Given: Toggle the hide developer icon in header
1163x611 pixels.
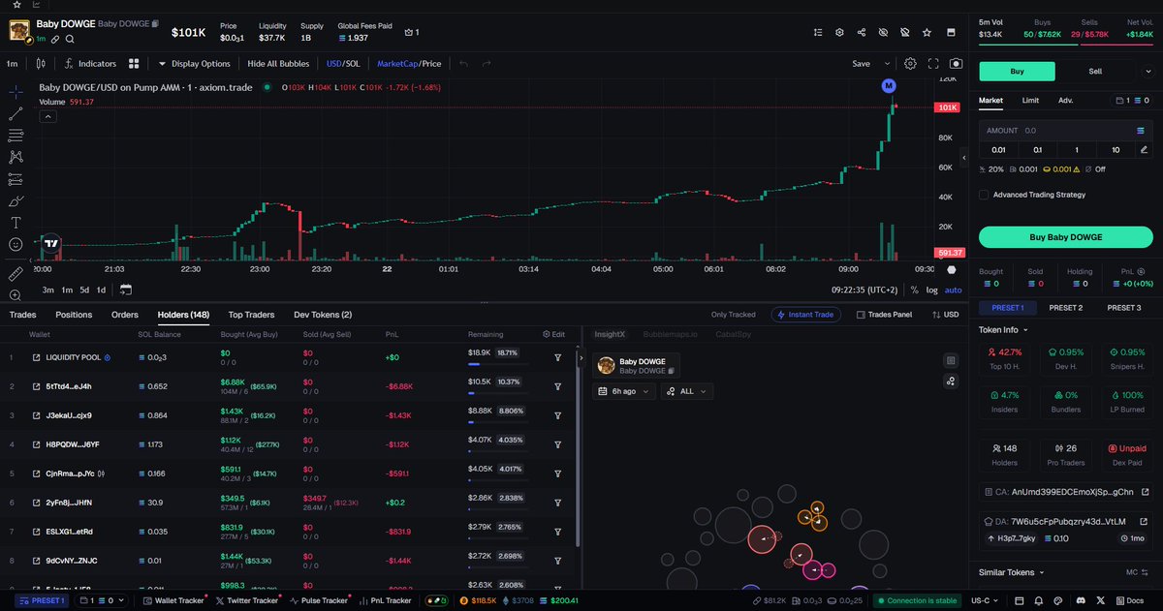Looking at the screenshot, I should 904,32.
